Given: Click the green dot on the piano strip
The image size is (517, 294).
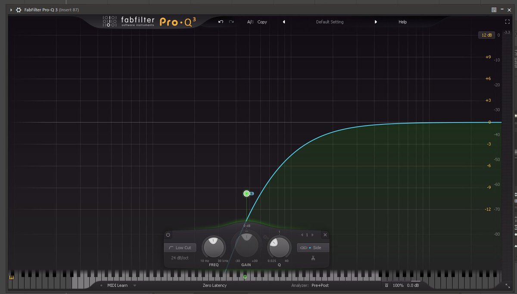Looking at the screenshot, I should (245, 277).
